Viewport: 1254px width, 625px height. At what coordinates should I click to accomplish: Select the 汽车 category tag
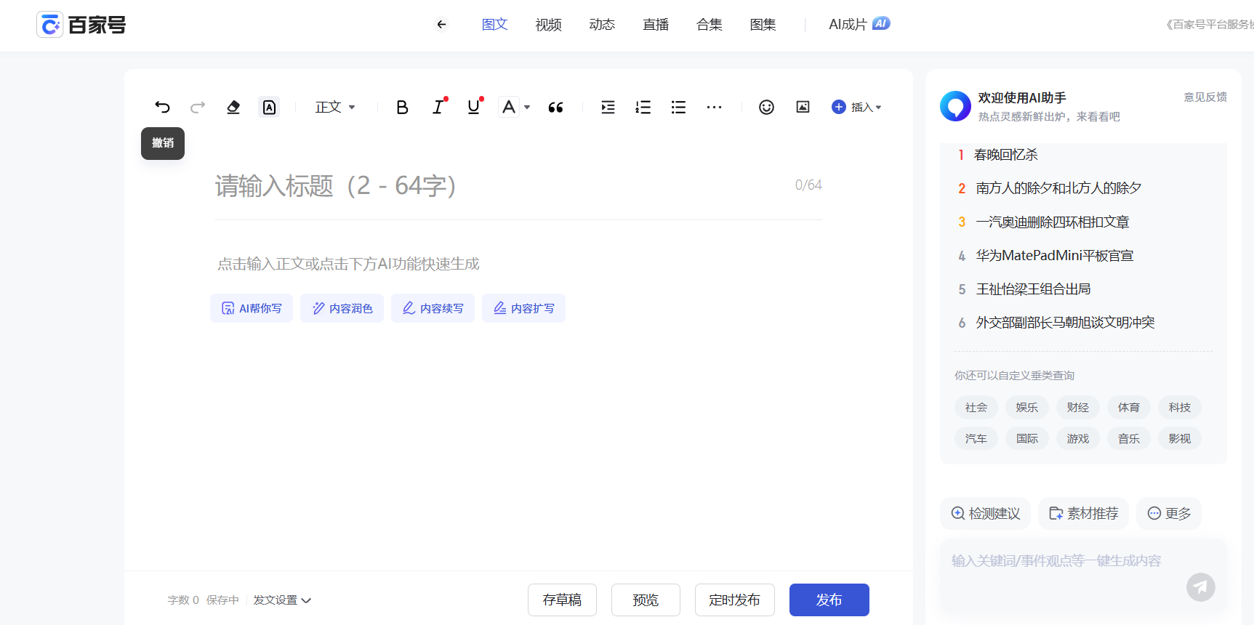(x=976, y=439)
